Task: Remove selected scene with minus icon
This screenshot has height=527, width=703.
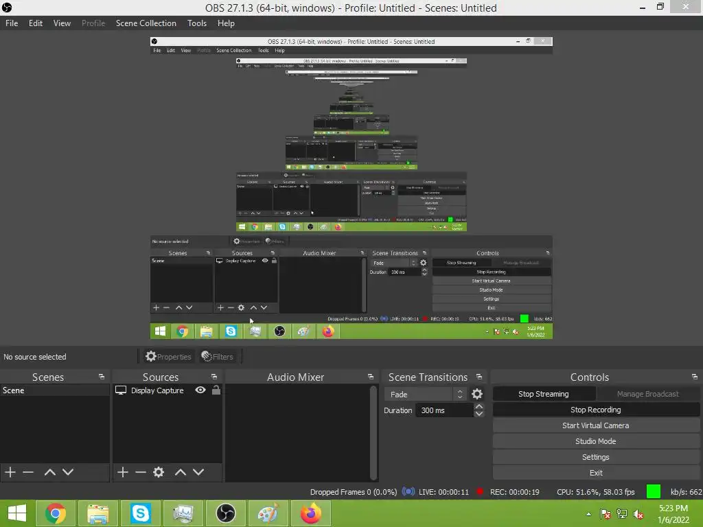Action: (x=28, y=472)
